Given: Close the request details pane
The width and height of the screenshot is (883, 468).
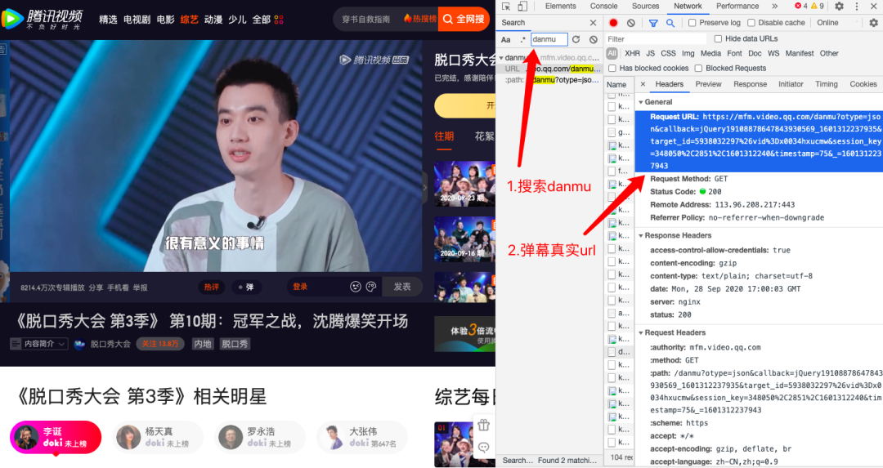Looking at the screenshot, I should pyautogui.click(x=643, y=84).
